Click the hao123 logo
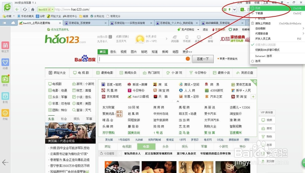 pos(65,39)
